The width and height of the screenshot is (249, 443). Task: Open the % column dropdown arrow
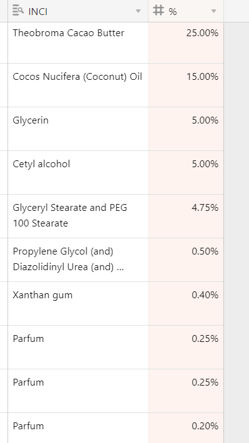pyautogui.click(x=213, y=11)
